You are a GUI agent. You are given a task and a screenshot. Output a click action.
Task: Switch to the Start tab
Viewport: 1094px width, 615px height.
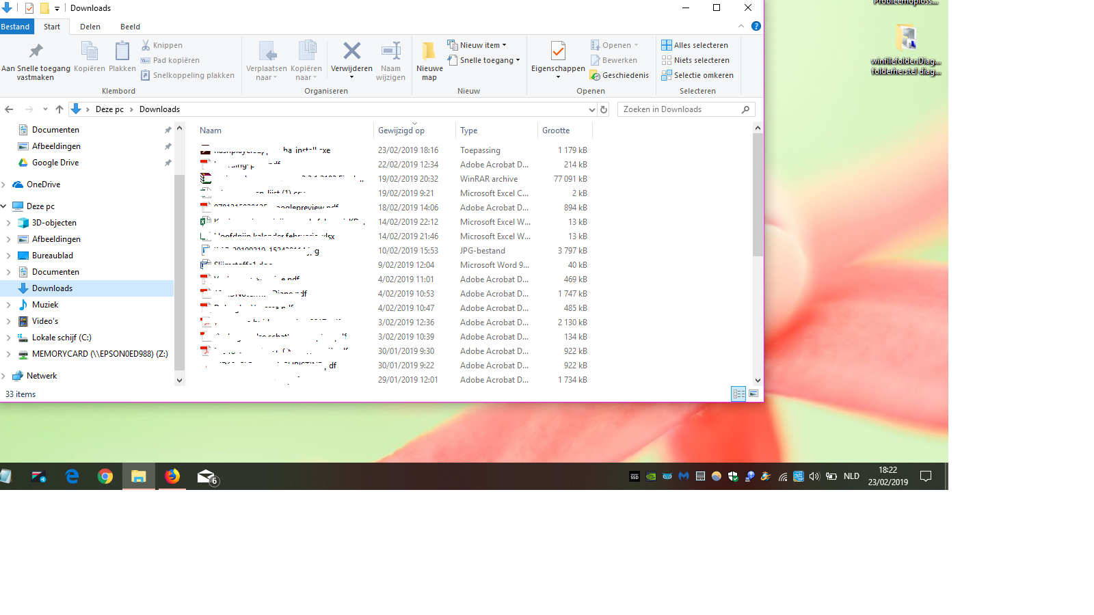(52, 27)
